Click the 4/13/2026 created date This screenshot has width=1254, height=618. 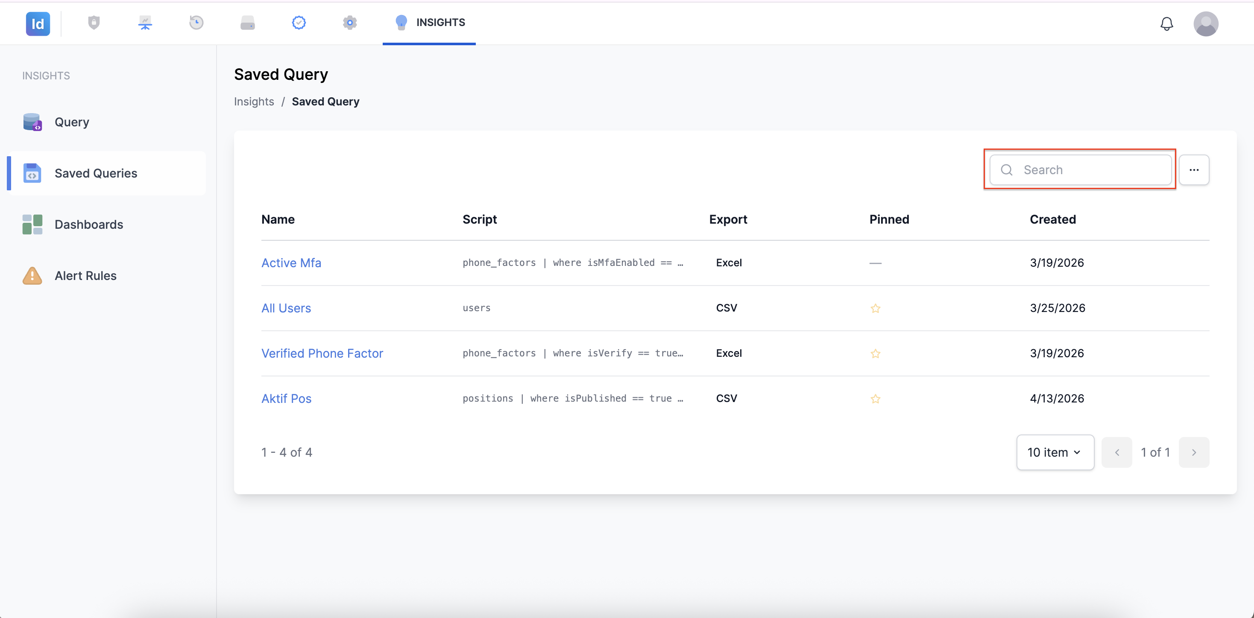tap(1057, 399)
